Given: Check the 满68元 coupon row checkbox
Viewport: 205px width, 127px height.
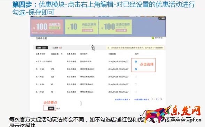Looking at the screenshot, I should tap(136, 84).
